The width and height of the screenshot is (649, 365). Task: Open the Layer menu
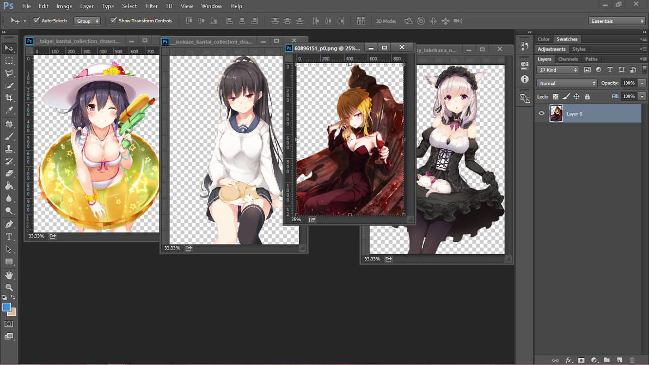pos(87,6)
